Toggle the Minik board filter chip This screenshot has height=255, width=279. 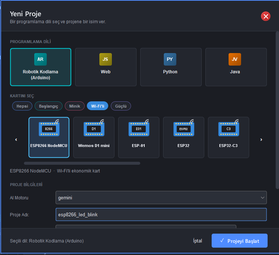point(75,106)
